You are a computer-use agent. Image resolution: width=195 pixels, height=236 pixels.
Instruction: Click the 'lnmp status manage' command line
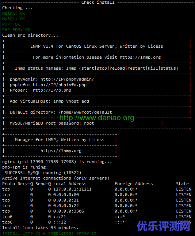(97, 68)
